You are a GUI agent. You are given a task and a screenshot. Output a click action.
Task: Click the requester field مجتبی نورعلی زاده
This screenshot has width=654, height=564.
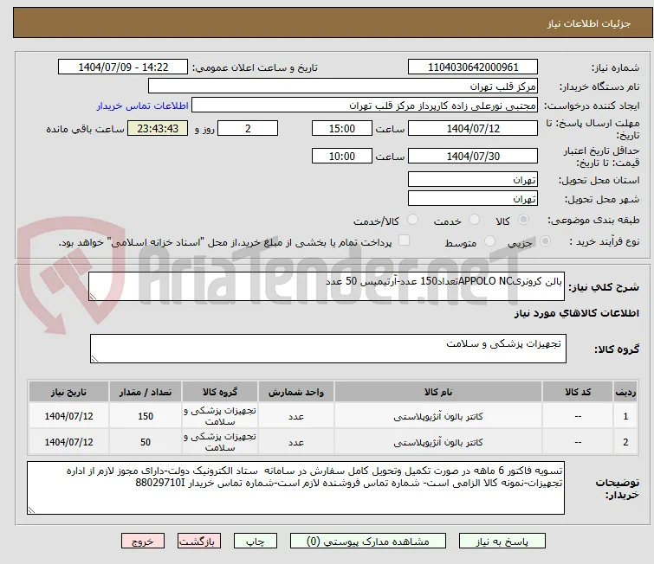365,106
